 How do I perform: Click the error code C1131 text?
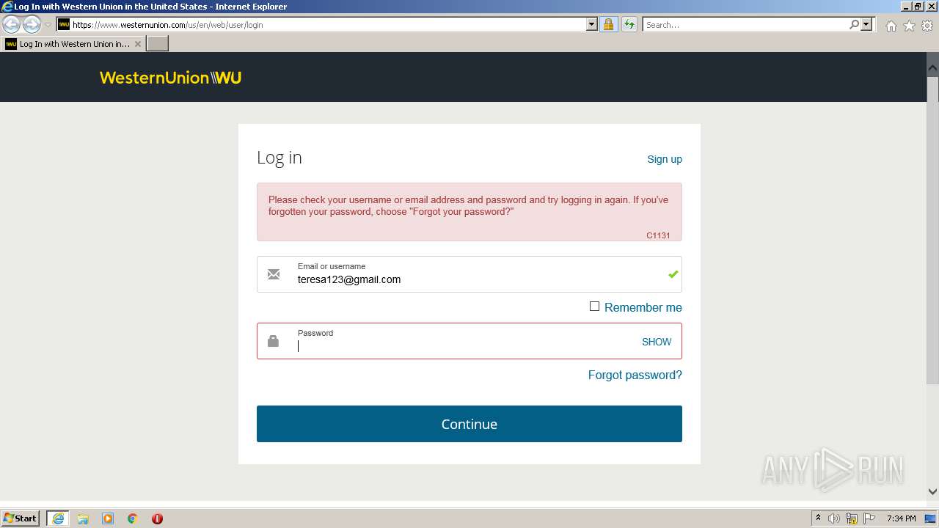point(658,235)
